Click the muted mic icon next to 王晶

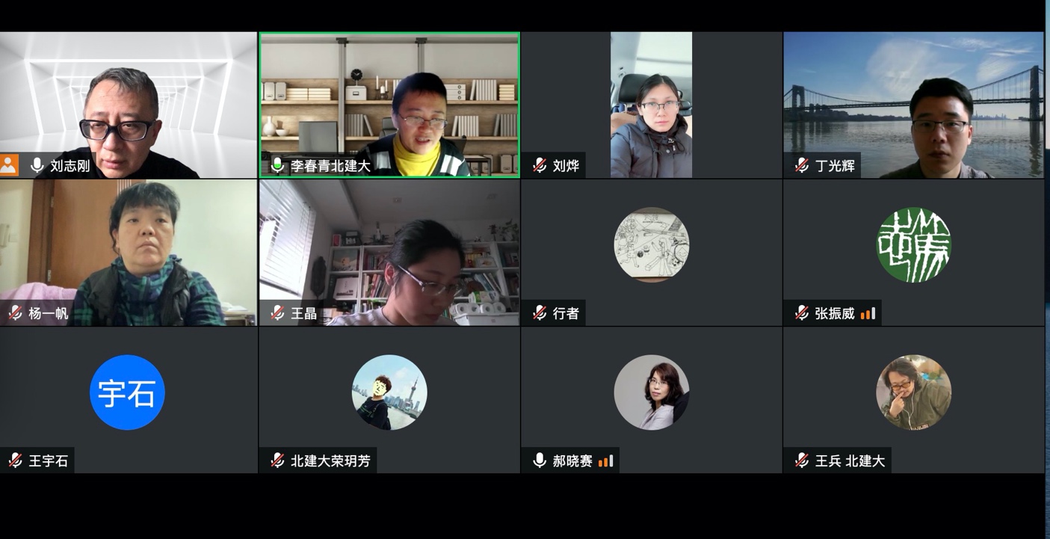[x=277, y=313]
